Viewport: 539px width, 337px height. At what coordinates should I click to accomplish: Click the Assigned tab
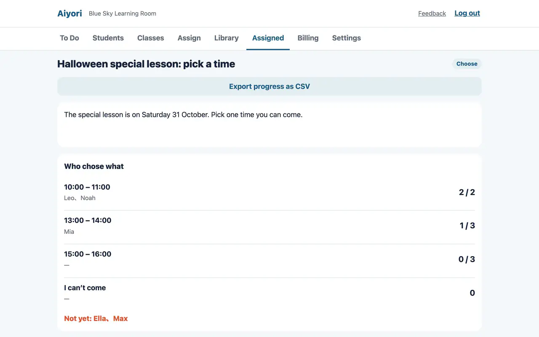(x=268, y=38)
